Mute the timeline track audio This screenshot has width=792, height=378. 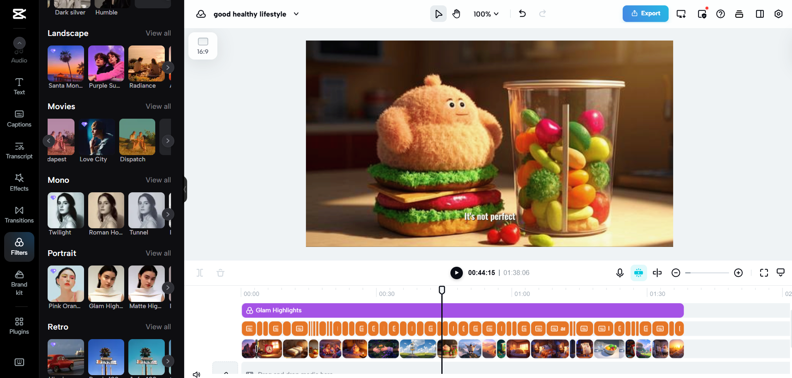tap(196, 374)
